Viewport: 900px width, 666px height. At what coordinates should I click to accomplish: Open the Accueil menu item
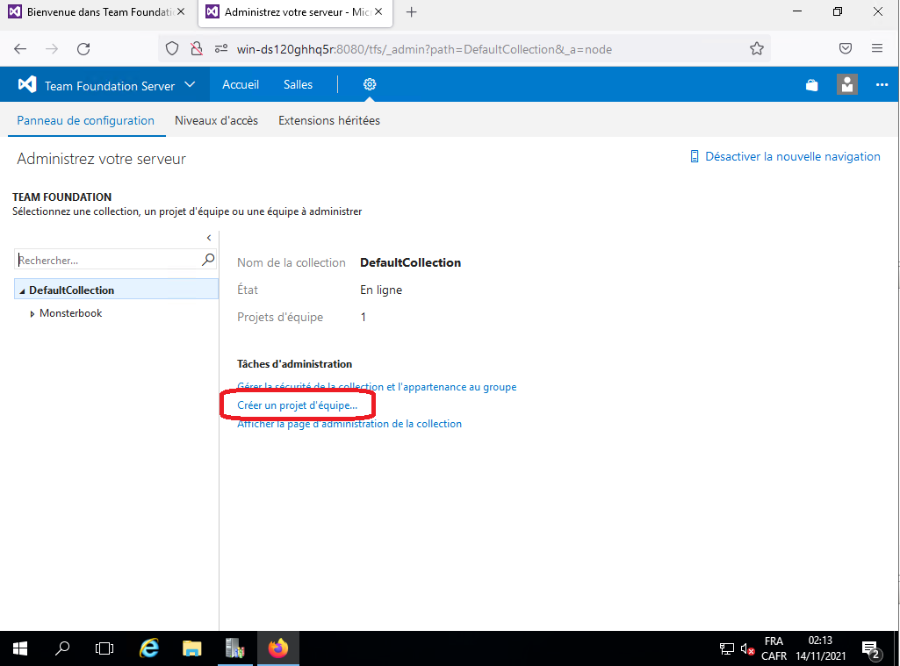(241, 84)
